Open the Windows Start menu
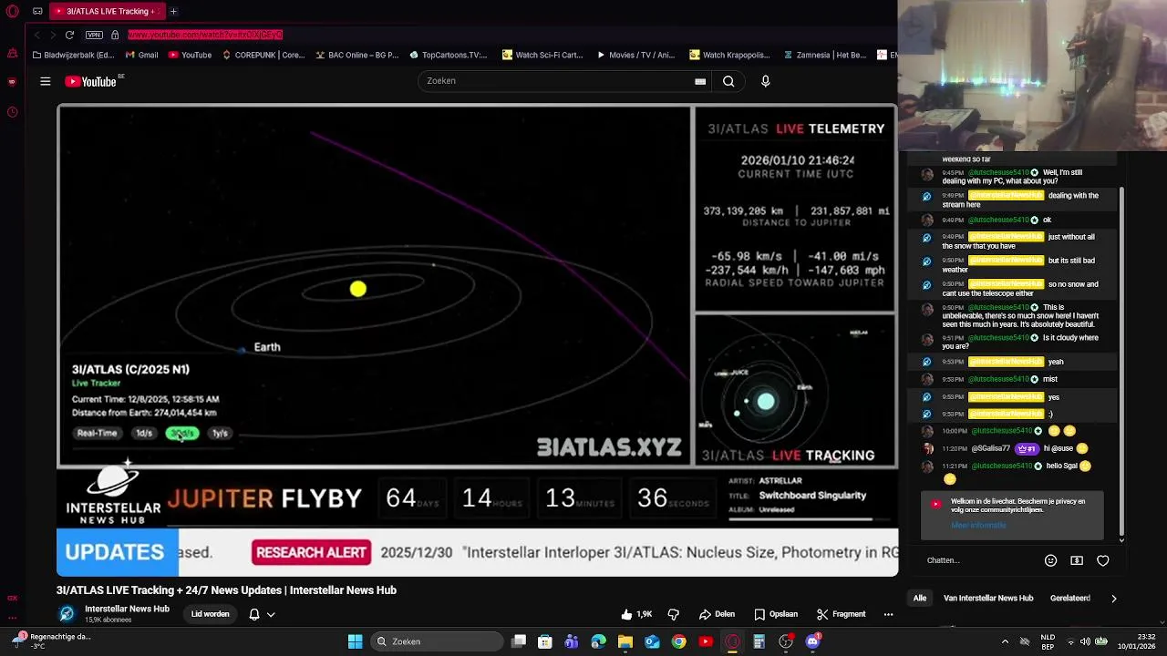The image size is (1167, 656). click(x=355, y=641)
